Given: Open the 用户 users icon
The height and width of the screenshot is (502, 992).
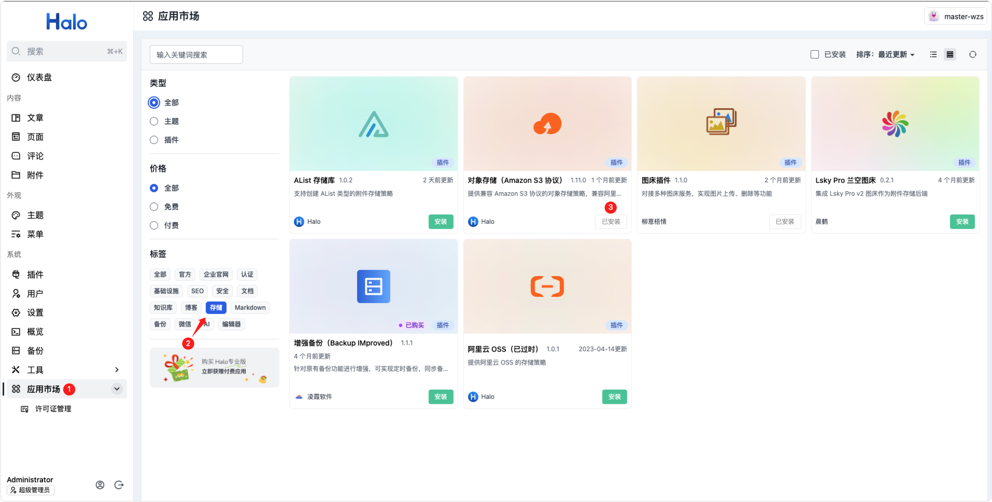Looking at the screenshot, I should coord(16,294).
